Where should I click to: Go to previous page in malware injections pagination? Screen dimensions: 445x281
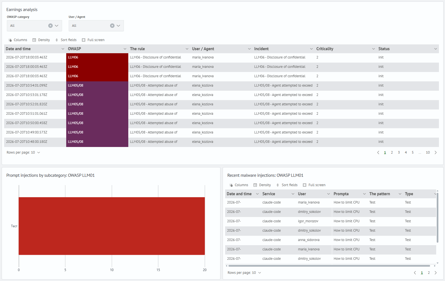[x=415, y=273]
